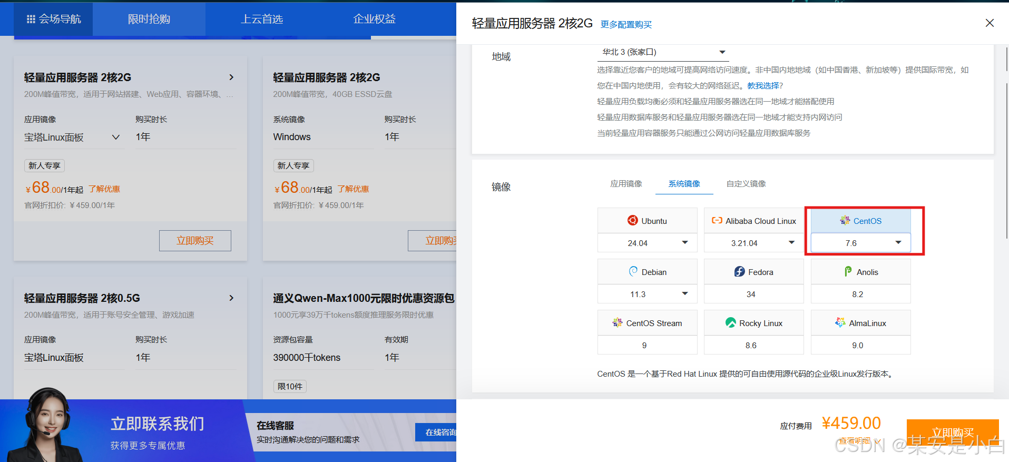This screenshot has width=1009, height=462.
Task: Click 通义Qwen-Max1000元限时优惠资源包 title
Action: coord(364,298)
